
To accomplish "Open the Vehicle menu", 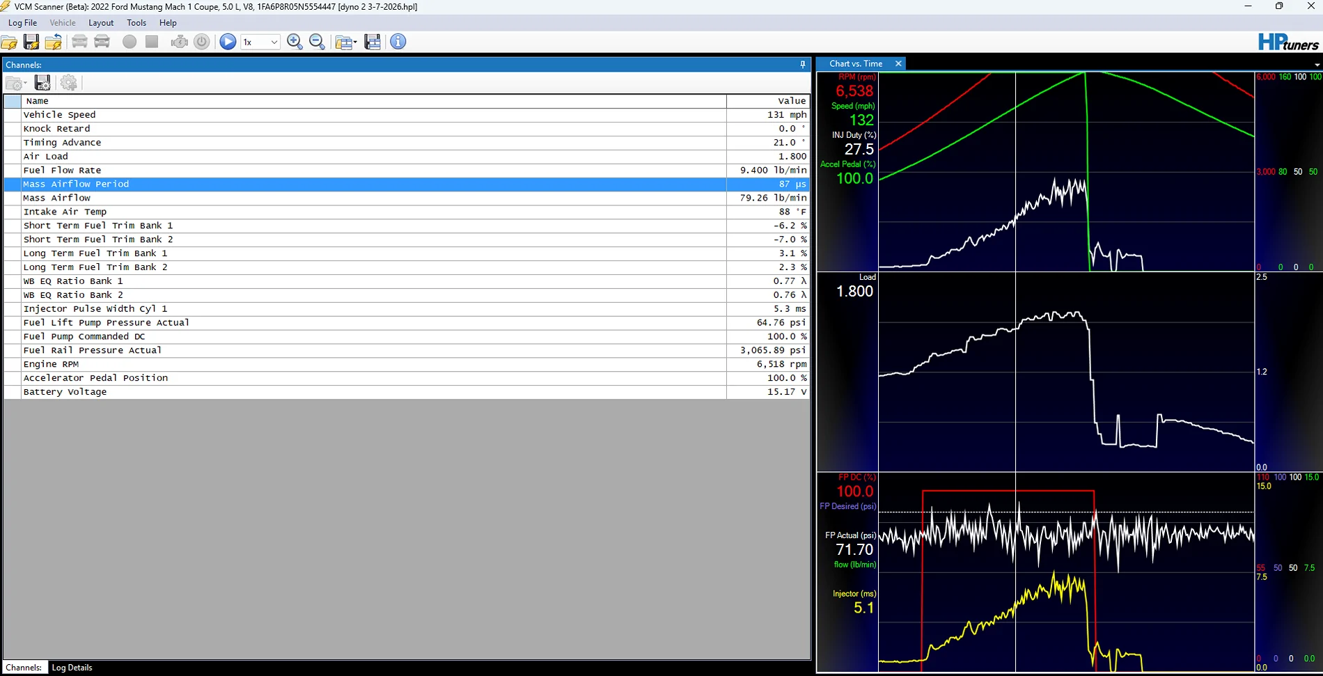I will [63, 23].
